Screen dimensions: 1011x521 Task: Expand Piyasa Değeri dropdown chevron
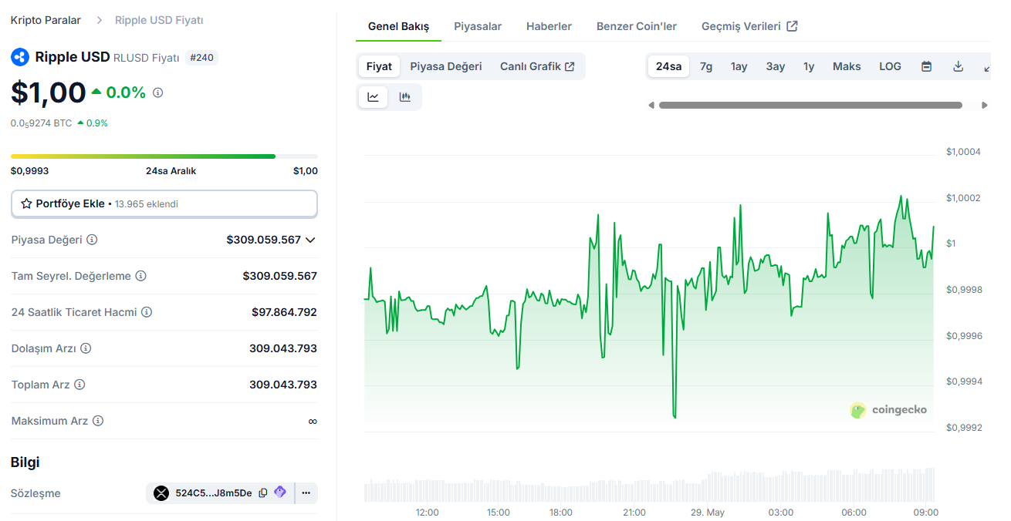pos(310,240)
